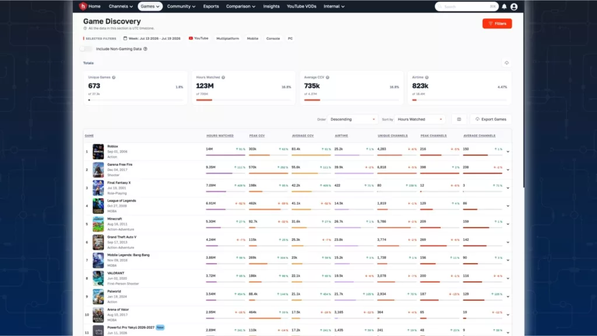Click the calendar icon in the week filter
This screenshot has height=336, width=597.
click(x=125, y=38)
